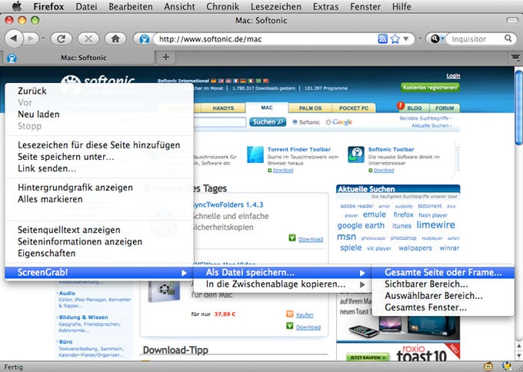Reload the page with the toolbar refresh icon
The width and height of the screenshot is (523, 372).
click(61, 38)
